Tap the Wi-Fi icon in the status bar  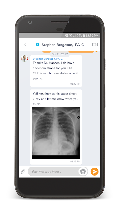pyautogui.click(x=71, y=36)
